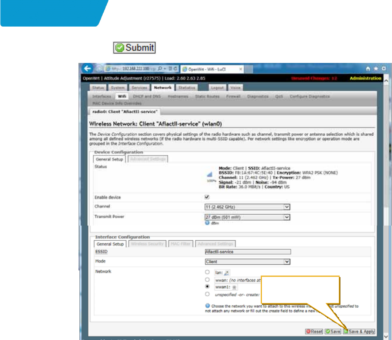Click the Reset button
Image resolution: width=392 pixels, height=340 pixels.
click(314, 331)
